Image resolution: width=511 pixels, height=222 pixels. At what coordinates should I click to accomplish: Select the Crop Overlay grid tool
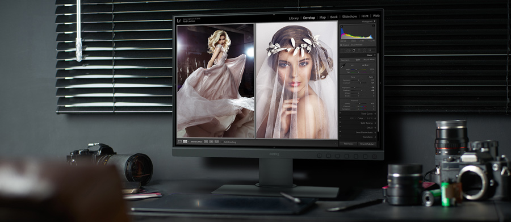click(342, 51)
